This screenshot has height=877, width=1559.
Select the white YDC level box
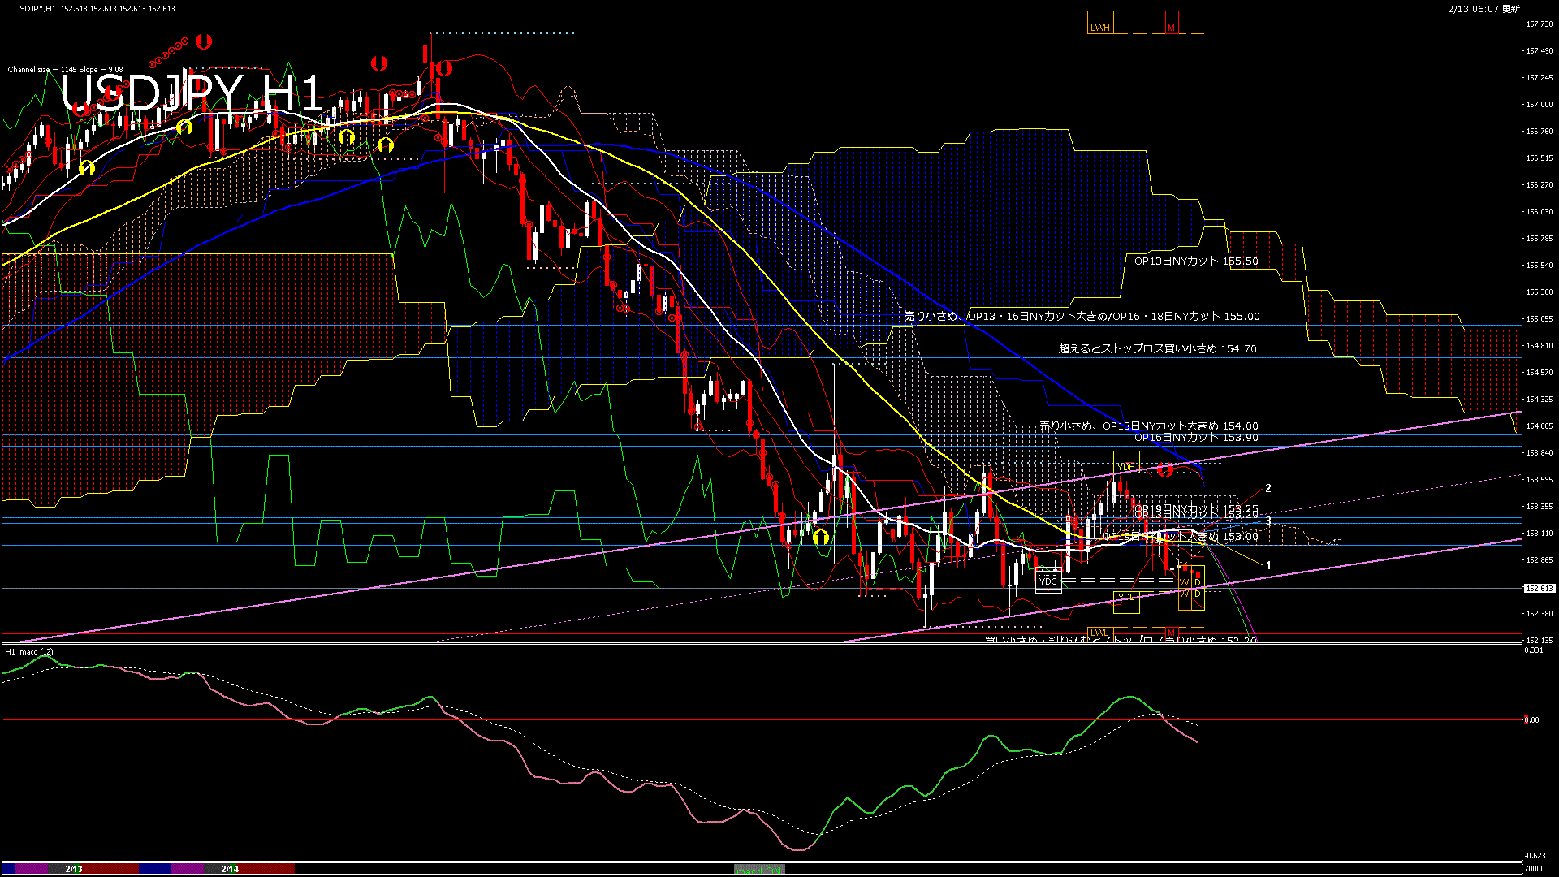click(1048, 581)
